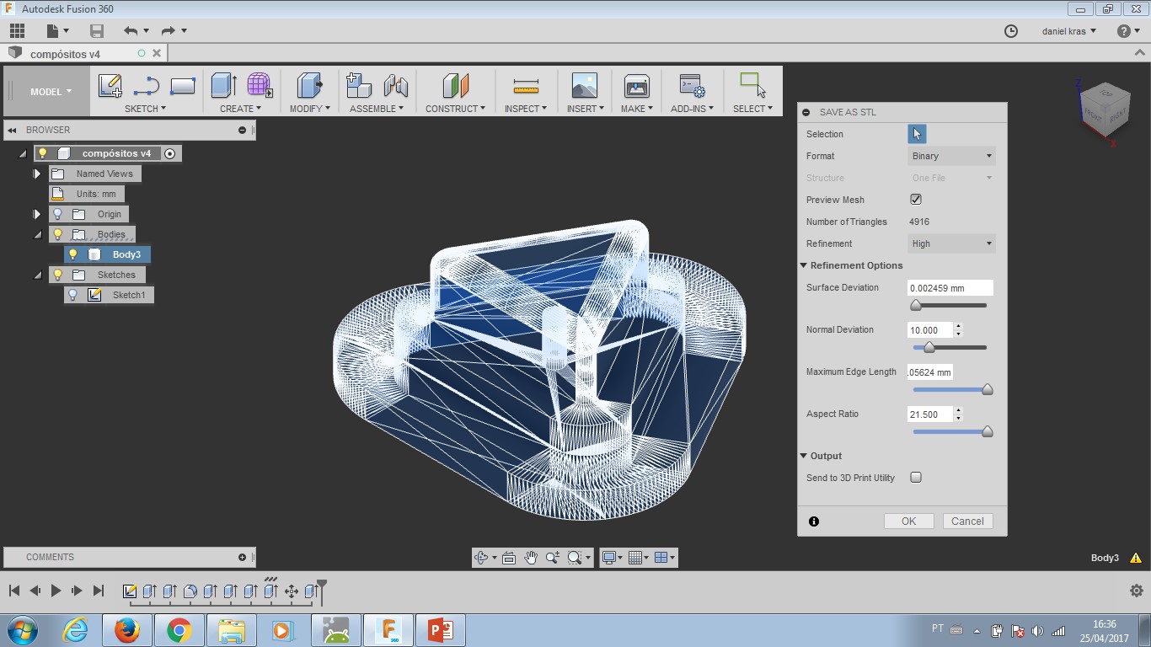Viewport: 1151px width, 647px height.
Task: Open the Refinement dropdown showing High
Action: tap(951, 243)
